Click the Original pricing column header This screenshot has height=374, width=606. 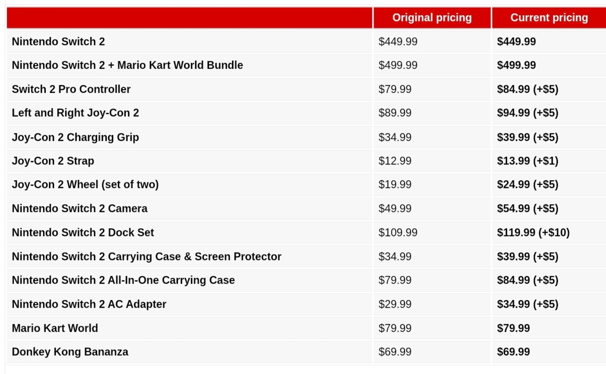pos(432,18)
